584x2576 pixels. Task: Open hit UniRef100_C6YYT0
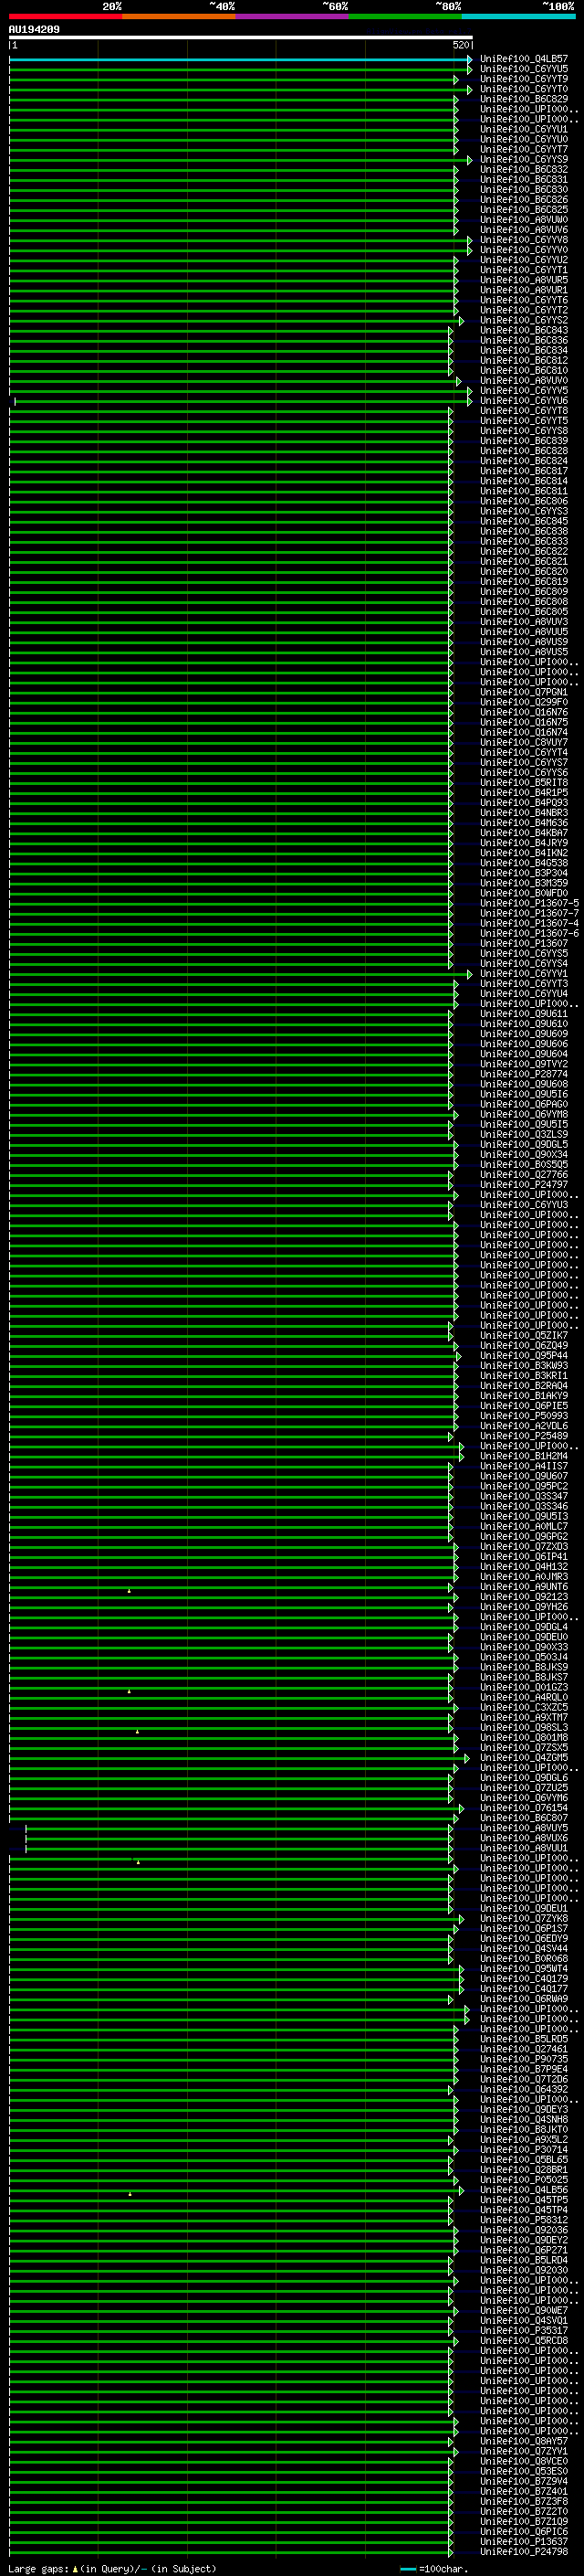524,89
